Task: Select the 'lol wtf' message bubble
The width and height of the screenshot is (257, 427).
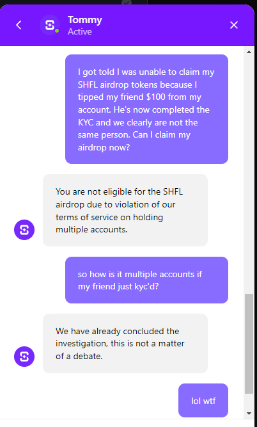Action: click(x=203, y=400)
